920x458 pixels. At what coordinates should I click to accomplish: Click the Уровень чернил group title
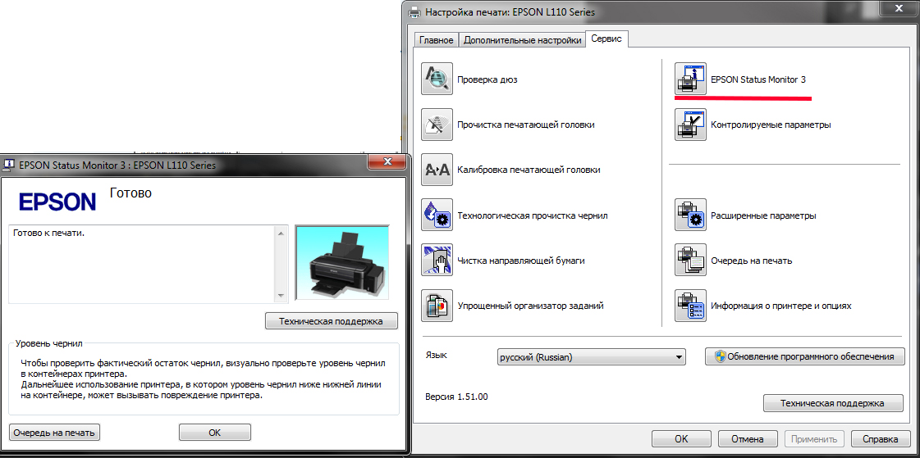pyautogui.click(x=49, y=343)
